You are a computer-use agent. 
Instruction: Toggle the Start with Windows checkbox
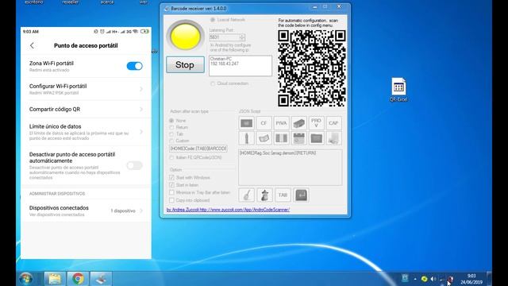[171, 178]
